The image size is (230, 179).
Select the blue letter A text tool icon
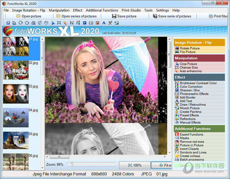[x=103, y=23]
